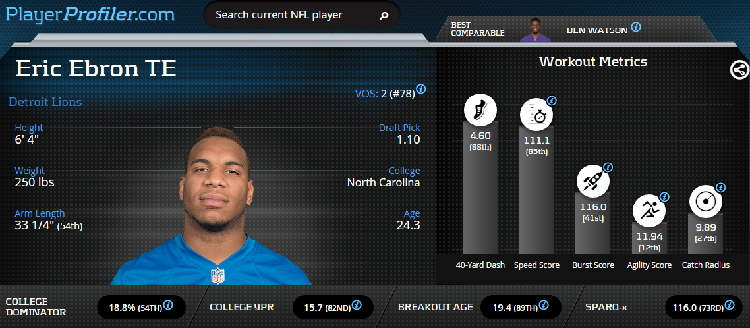Click the Catch Radius target icon

706,202
